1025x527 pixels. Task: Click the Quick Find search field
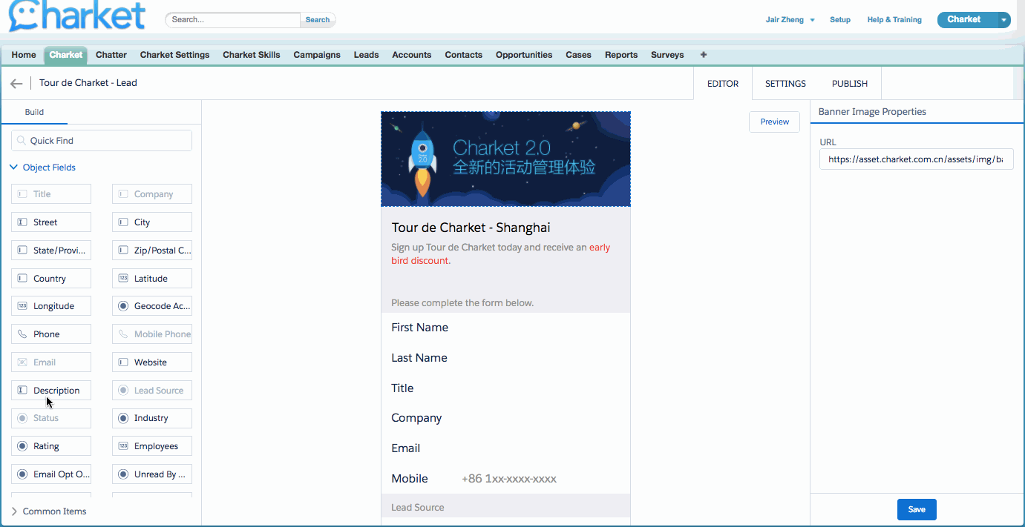(102, 141)
